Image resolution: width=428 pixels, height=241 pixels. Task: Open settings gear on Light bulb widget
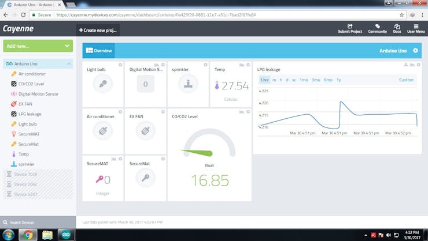120,65
